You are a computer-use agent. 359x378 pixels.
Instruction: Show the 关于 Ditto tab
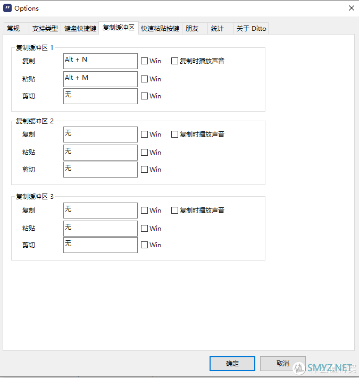coord(251,29)
